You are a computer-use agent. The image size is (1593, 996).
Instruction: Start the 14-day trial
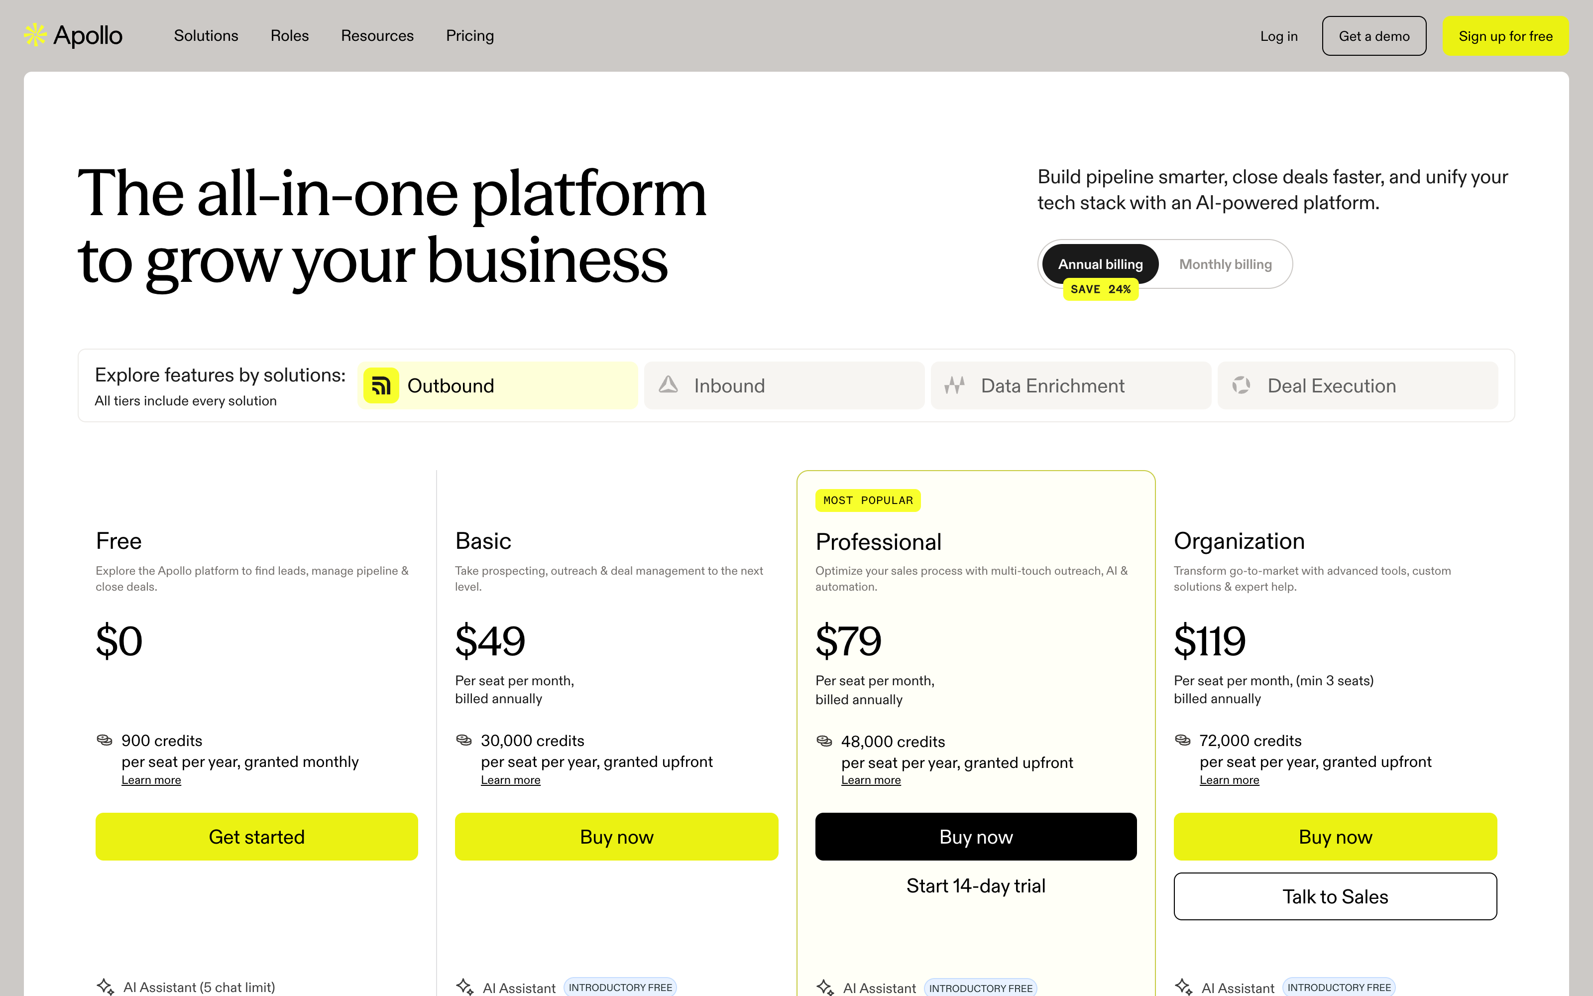pyautogui.click(x=976, y=886)
